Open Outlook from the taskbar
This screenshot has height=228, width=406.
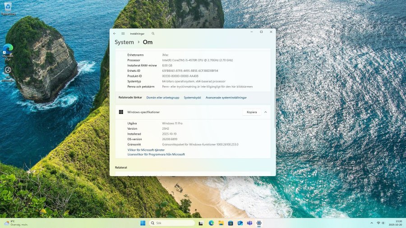[240, 223]
